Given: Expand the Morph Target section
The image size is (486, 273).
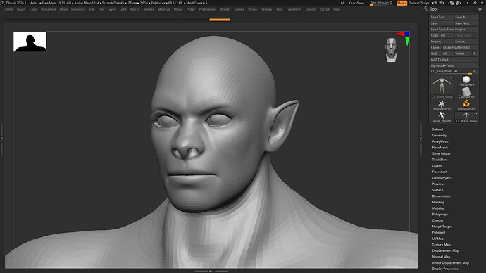Looking at the screenshot, I should click(442, 227).
